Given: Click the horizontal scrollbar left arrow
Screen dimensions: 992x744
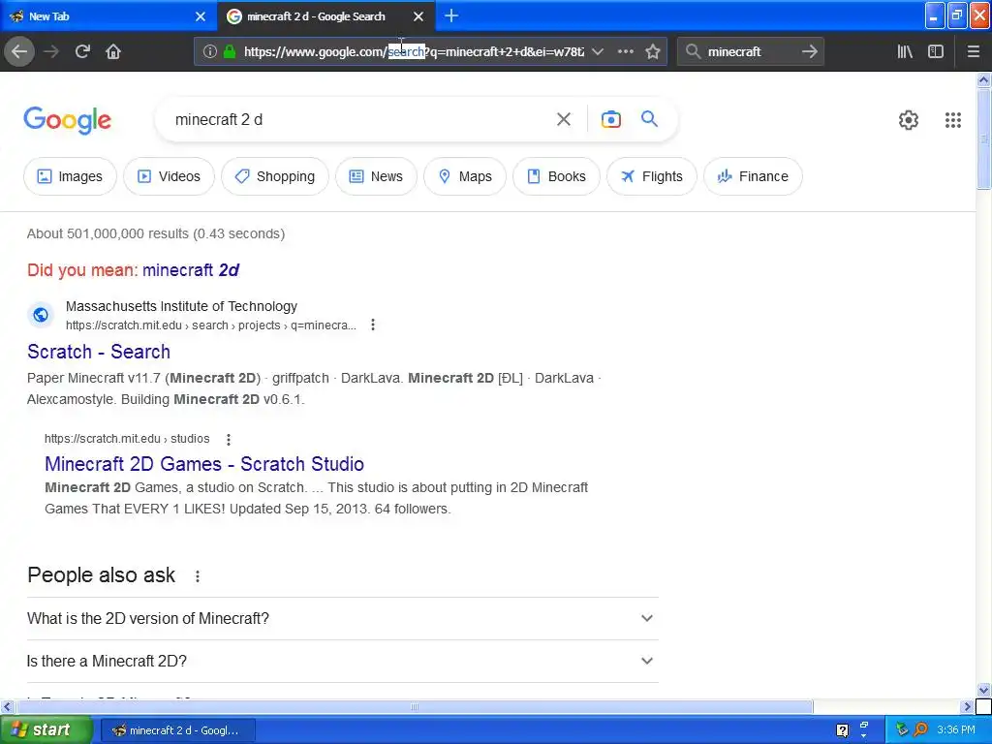Looking at the screenshot, I should 7,706.
